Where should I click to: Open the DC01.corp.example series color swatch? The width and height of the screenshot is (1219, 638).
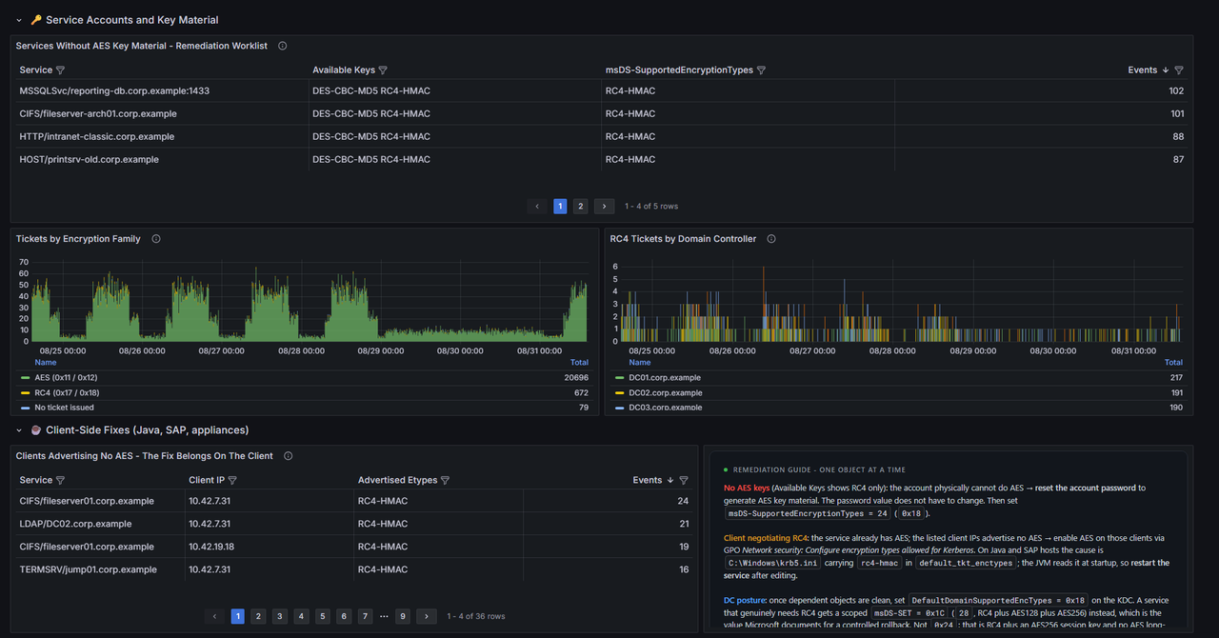pyautogui.click(x=619, y=378)
